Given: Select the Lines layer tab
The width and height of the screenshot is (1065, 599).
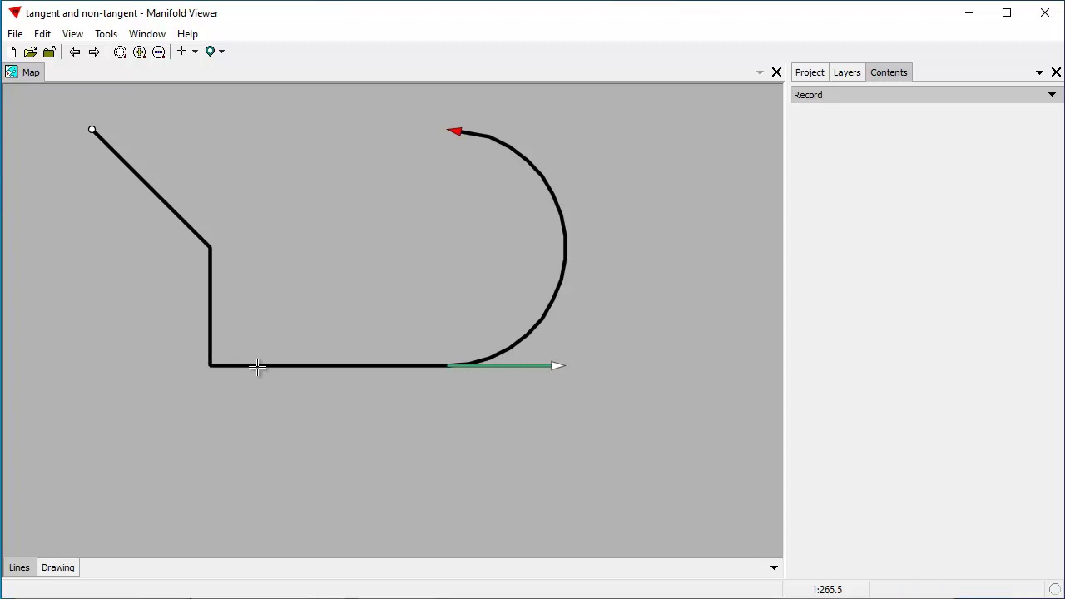Looking at the screenshot, I should (x=19, y=567).
